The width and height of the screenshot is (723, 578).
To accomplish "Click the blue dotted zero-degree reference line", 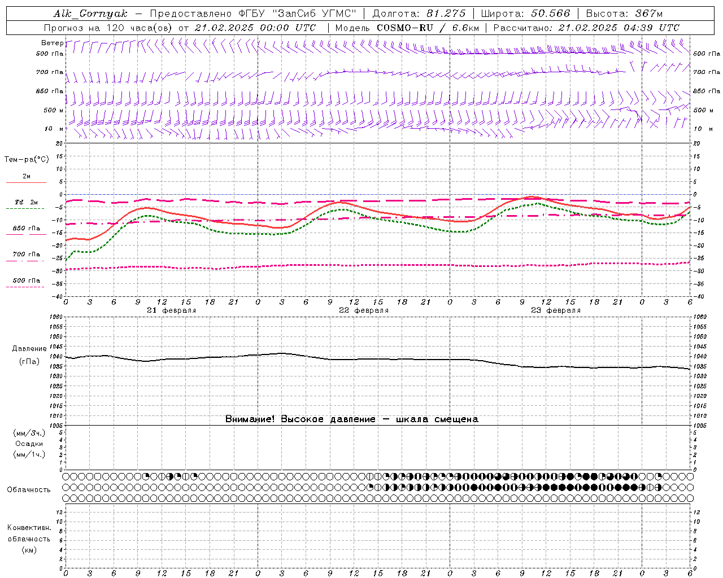I will point(378,194).
